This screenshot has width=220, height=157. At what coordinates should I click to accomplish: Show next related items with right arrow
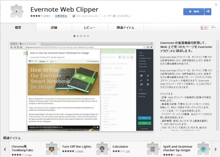(x=216, y=149)
